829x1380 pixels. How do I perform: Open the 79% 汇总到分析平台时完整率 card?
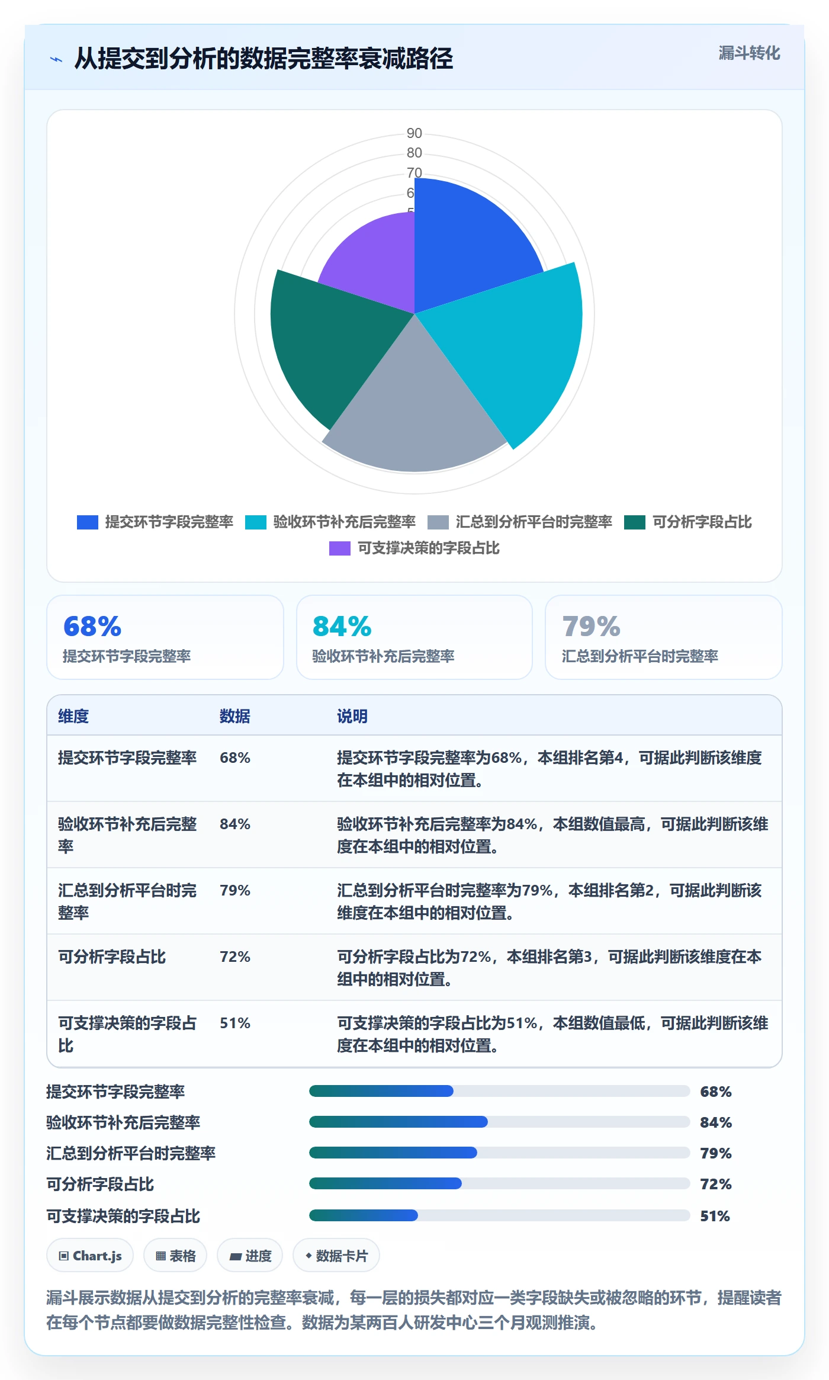point(664,637)
